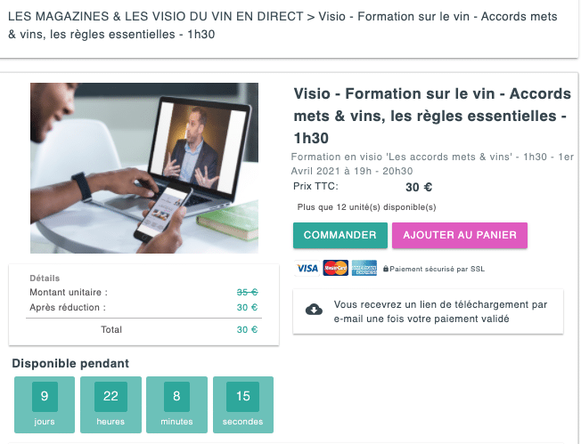This screenshot has height=444, width=581.
Task: Click the struck-through 35 € price
Action: (x=248, y=293)
